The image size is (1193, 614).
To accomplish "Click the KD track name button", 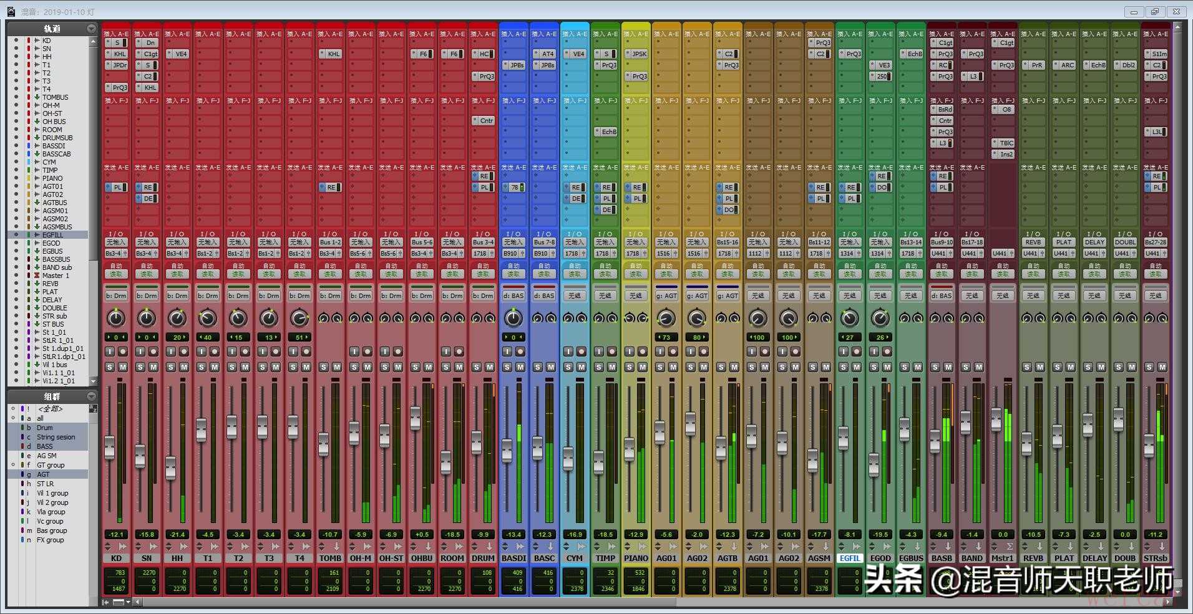I will click(116, 559).
